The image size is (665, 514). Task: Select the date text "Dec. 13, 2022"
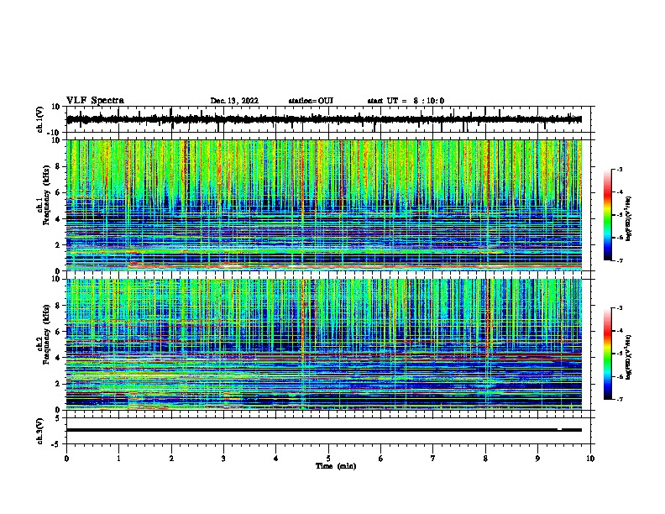(x=234, y=101)
